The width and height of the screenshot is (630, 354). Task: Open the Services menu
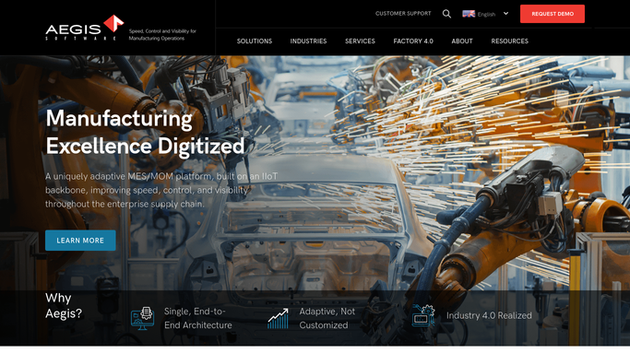[360, 41]
